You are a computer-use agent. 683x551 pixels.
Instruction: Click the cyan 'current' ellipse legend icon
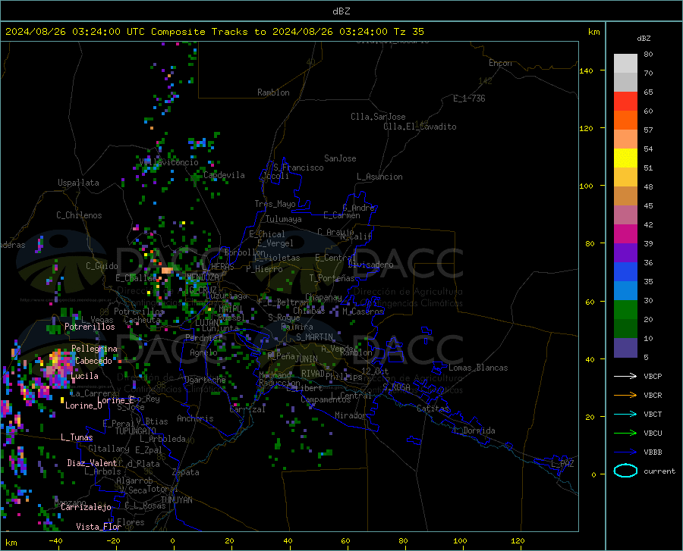coord(625,471)
